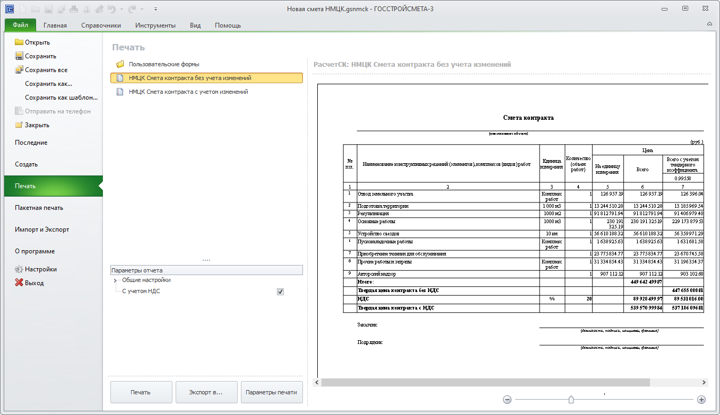The width and height of the screenshot is (720, 415).
Task: Select Сохранить как... menu entry
Action: (49, 84)
